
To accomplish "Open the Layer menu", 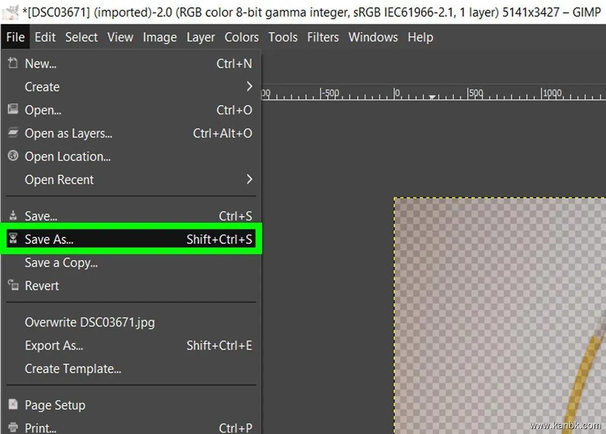I will click(200, 37).
